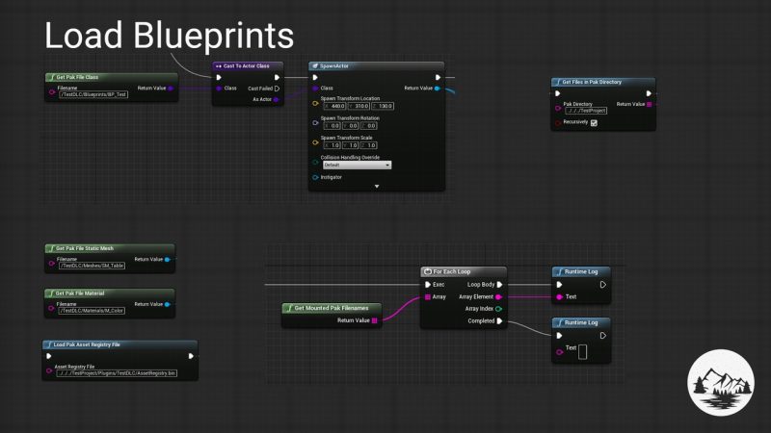771x433 pixels.
Task: Click the empty Text box on Runtime Log node
Action: click(583, 351)
